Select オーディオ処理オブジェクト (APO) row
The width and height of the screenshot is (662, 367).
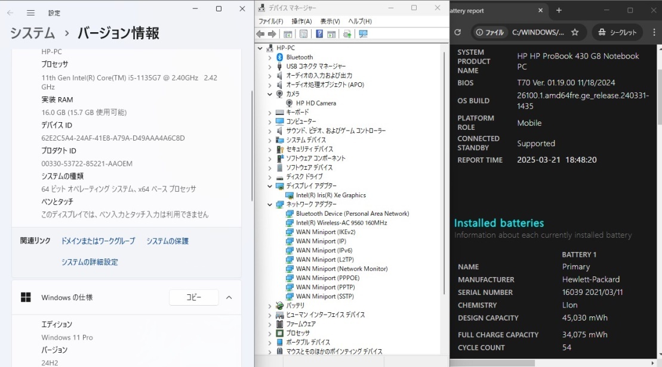pyautogui.click(x=325, y=85)
